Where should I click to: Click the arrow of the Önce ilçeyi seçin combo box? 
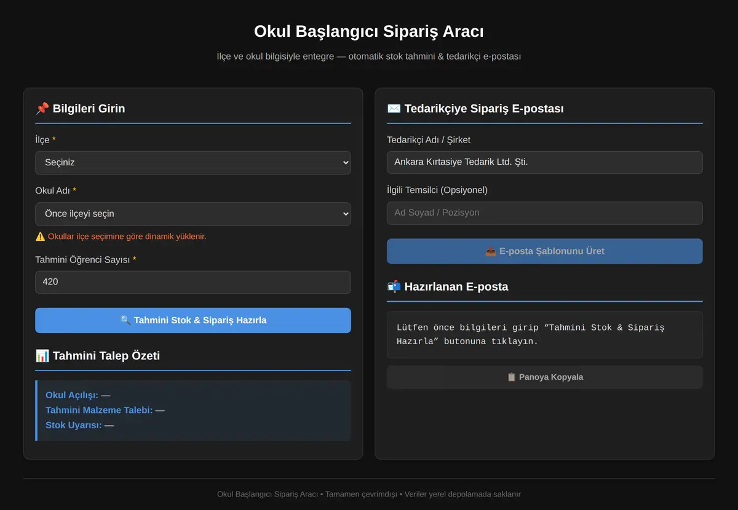click(x=345, y=214)
